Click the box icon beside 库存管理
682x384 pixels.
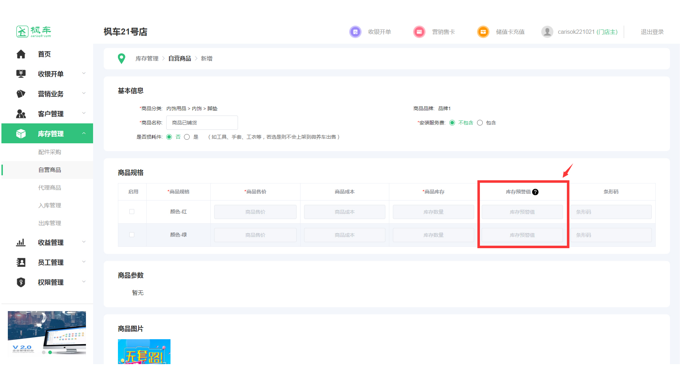coord(21,134)
